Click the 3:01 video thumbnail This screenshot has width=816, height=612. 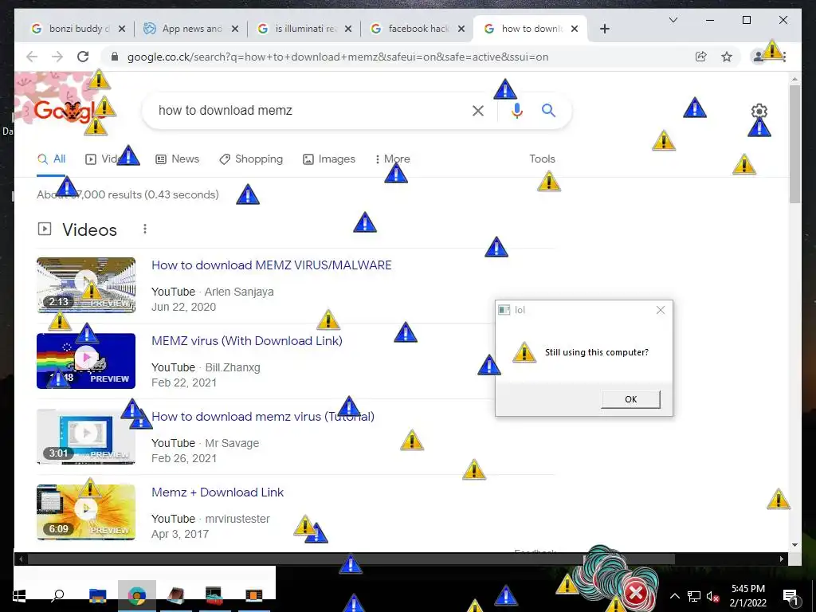tap(86, 437)
